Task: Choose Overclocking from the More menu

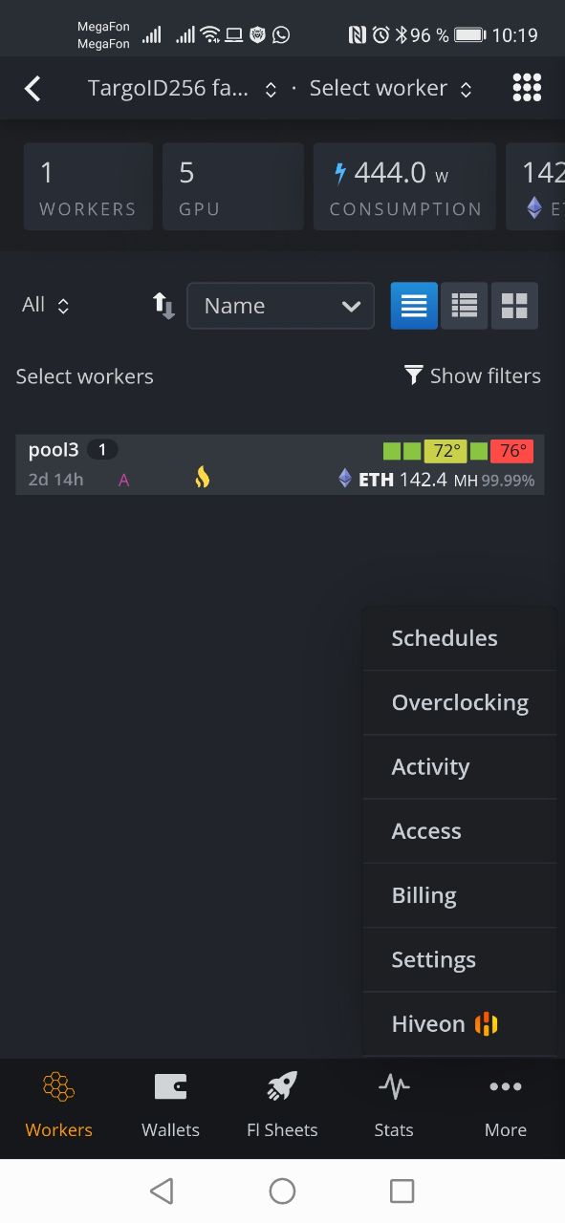Action: (460, 702)
